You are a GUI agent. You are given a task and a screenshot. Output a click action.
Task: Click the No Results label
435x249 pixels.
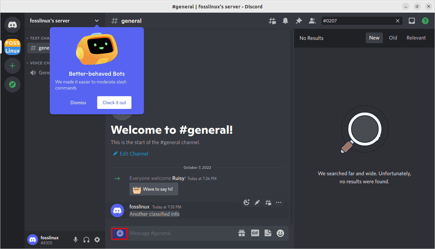311,38
